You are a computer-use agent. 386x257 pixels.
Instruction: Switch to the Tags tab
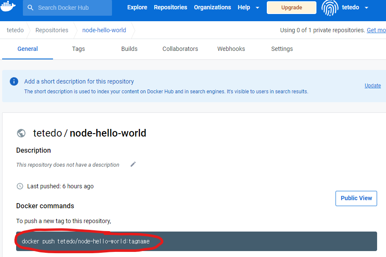click(x=78, y=49)
